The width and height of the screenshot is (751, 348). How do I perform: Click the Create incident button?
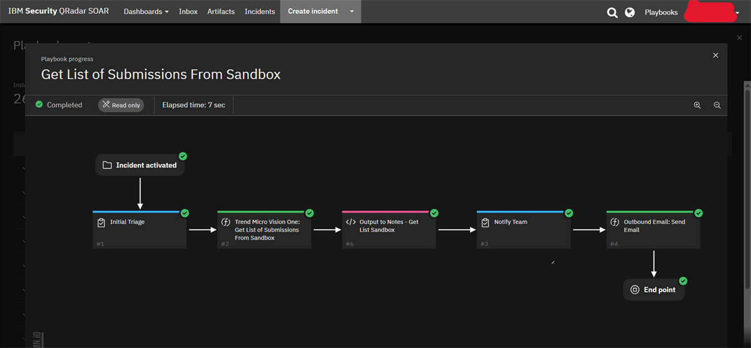(313, 11)
